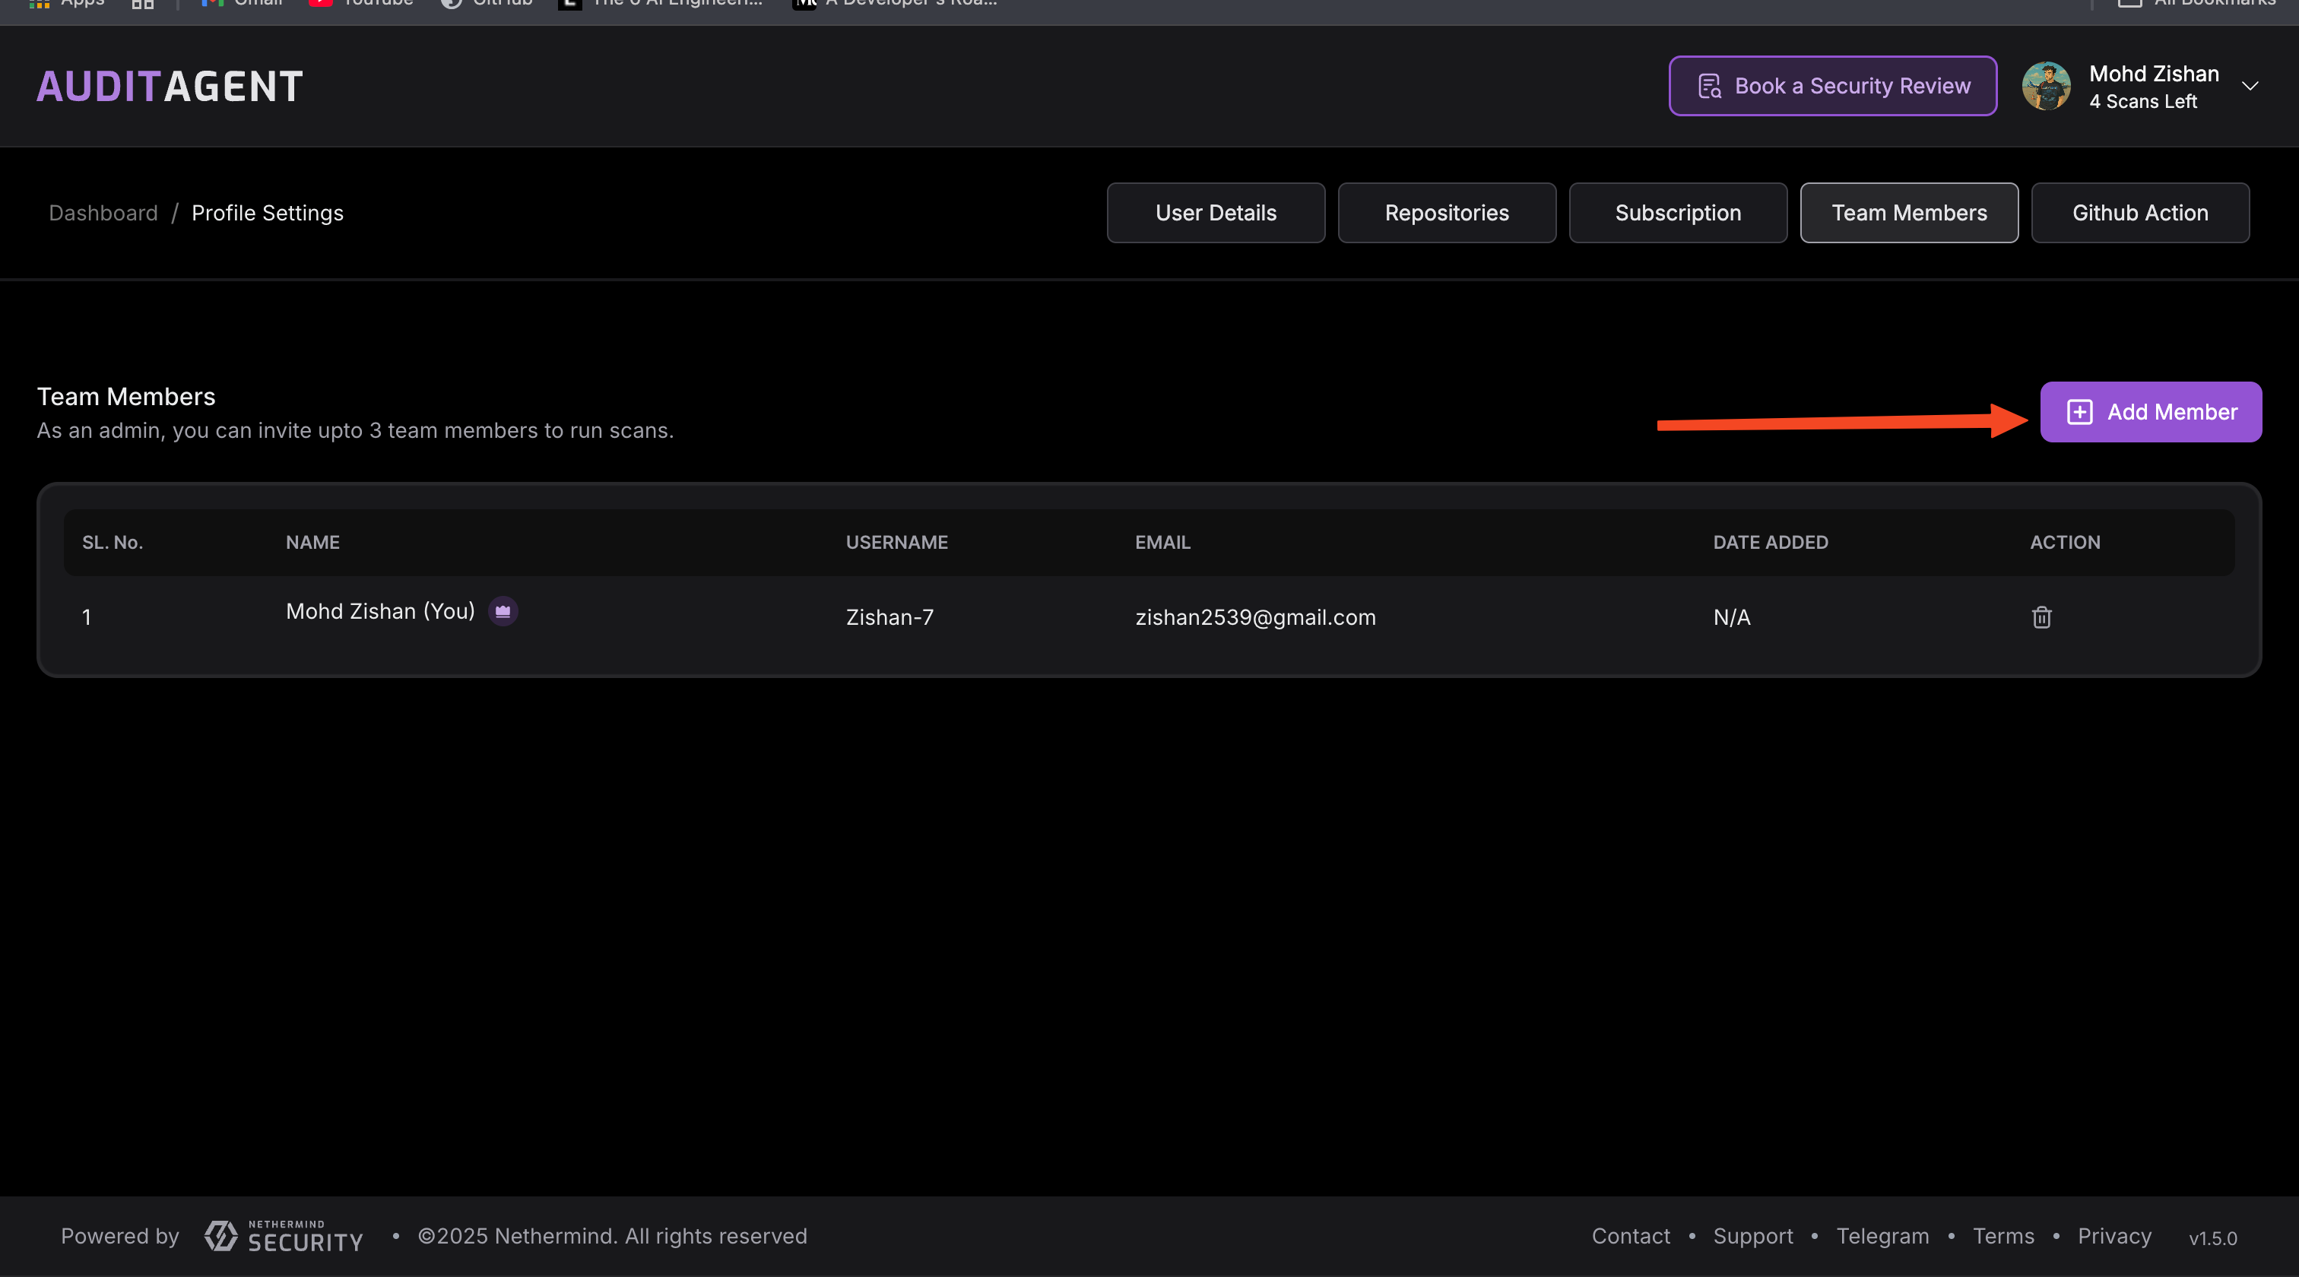Click Mohd Zishan's profile avatar
This screenshot has height=1277, width=2299.
click(x=2046, y=87)
